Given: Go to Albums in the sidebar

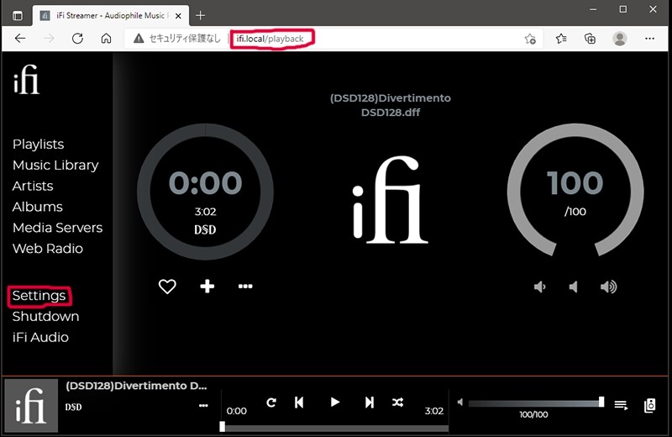Looking at the screenshot, I should point(37,207).
